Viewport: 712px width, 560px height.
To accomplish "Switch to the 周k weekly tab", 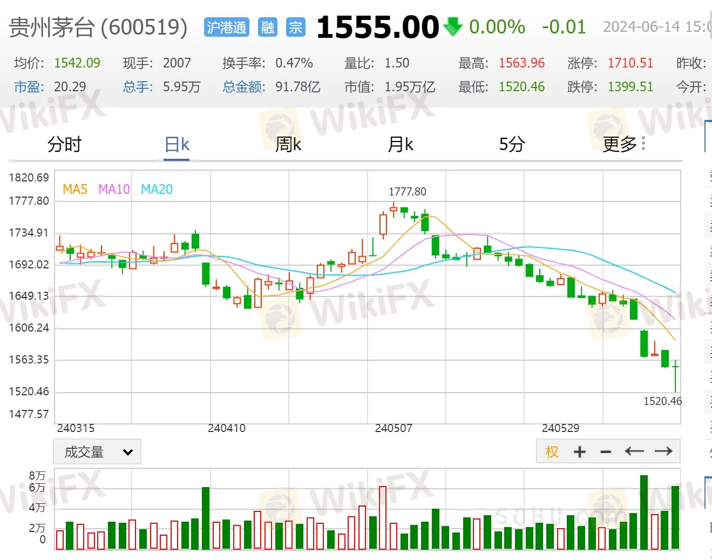I will pos(288,144).
